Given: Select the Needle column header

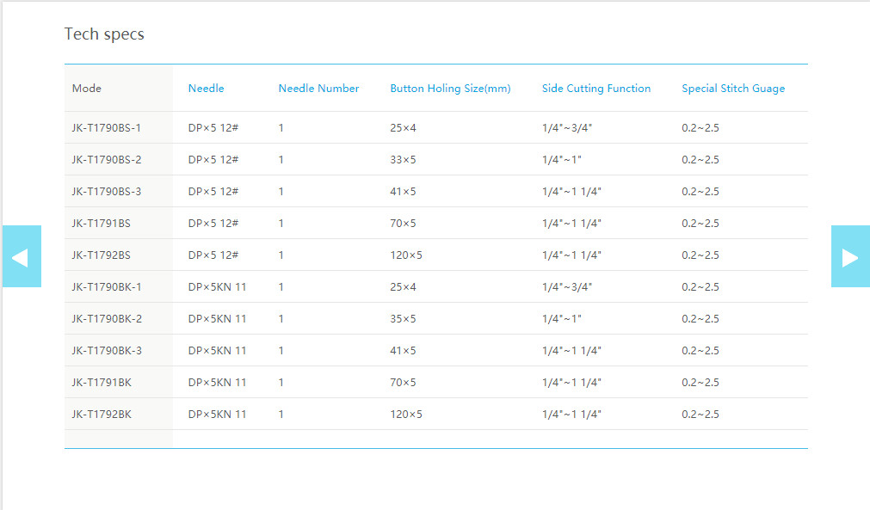Looking at the screenshot, I should point(206,88).
